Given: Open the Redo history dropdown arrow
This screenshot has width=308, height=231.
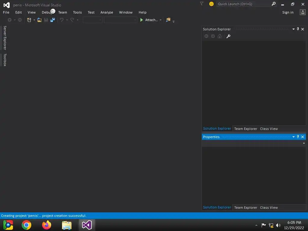Looking at the screenshot, I should pos(77,20).
